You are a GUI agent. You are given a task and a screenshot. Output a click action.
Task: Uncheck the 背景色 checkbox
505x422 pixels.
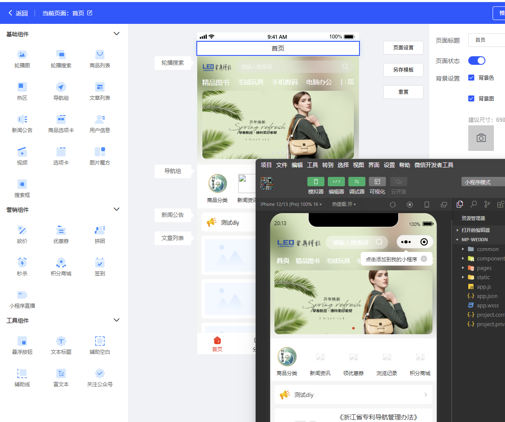click(x=471, y=78)
